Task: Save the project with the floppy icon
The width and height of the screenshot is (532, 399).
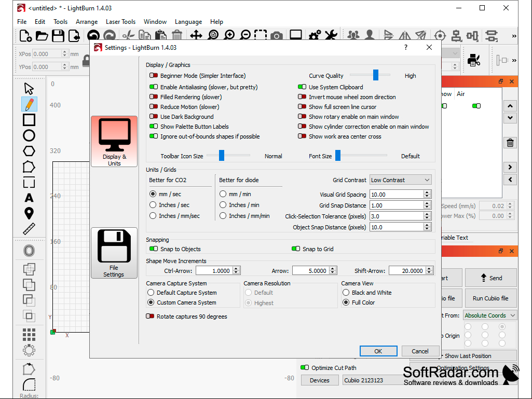Action: click(58, 36)
